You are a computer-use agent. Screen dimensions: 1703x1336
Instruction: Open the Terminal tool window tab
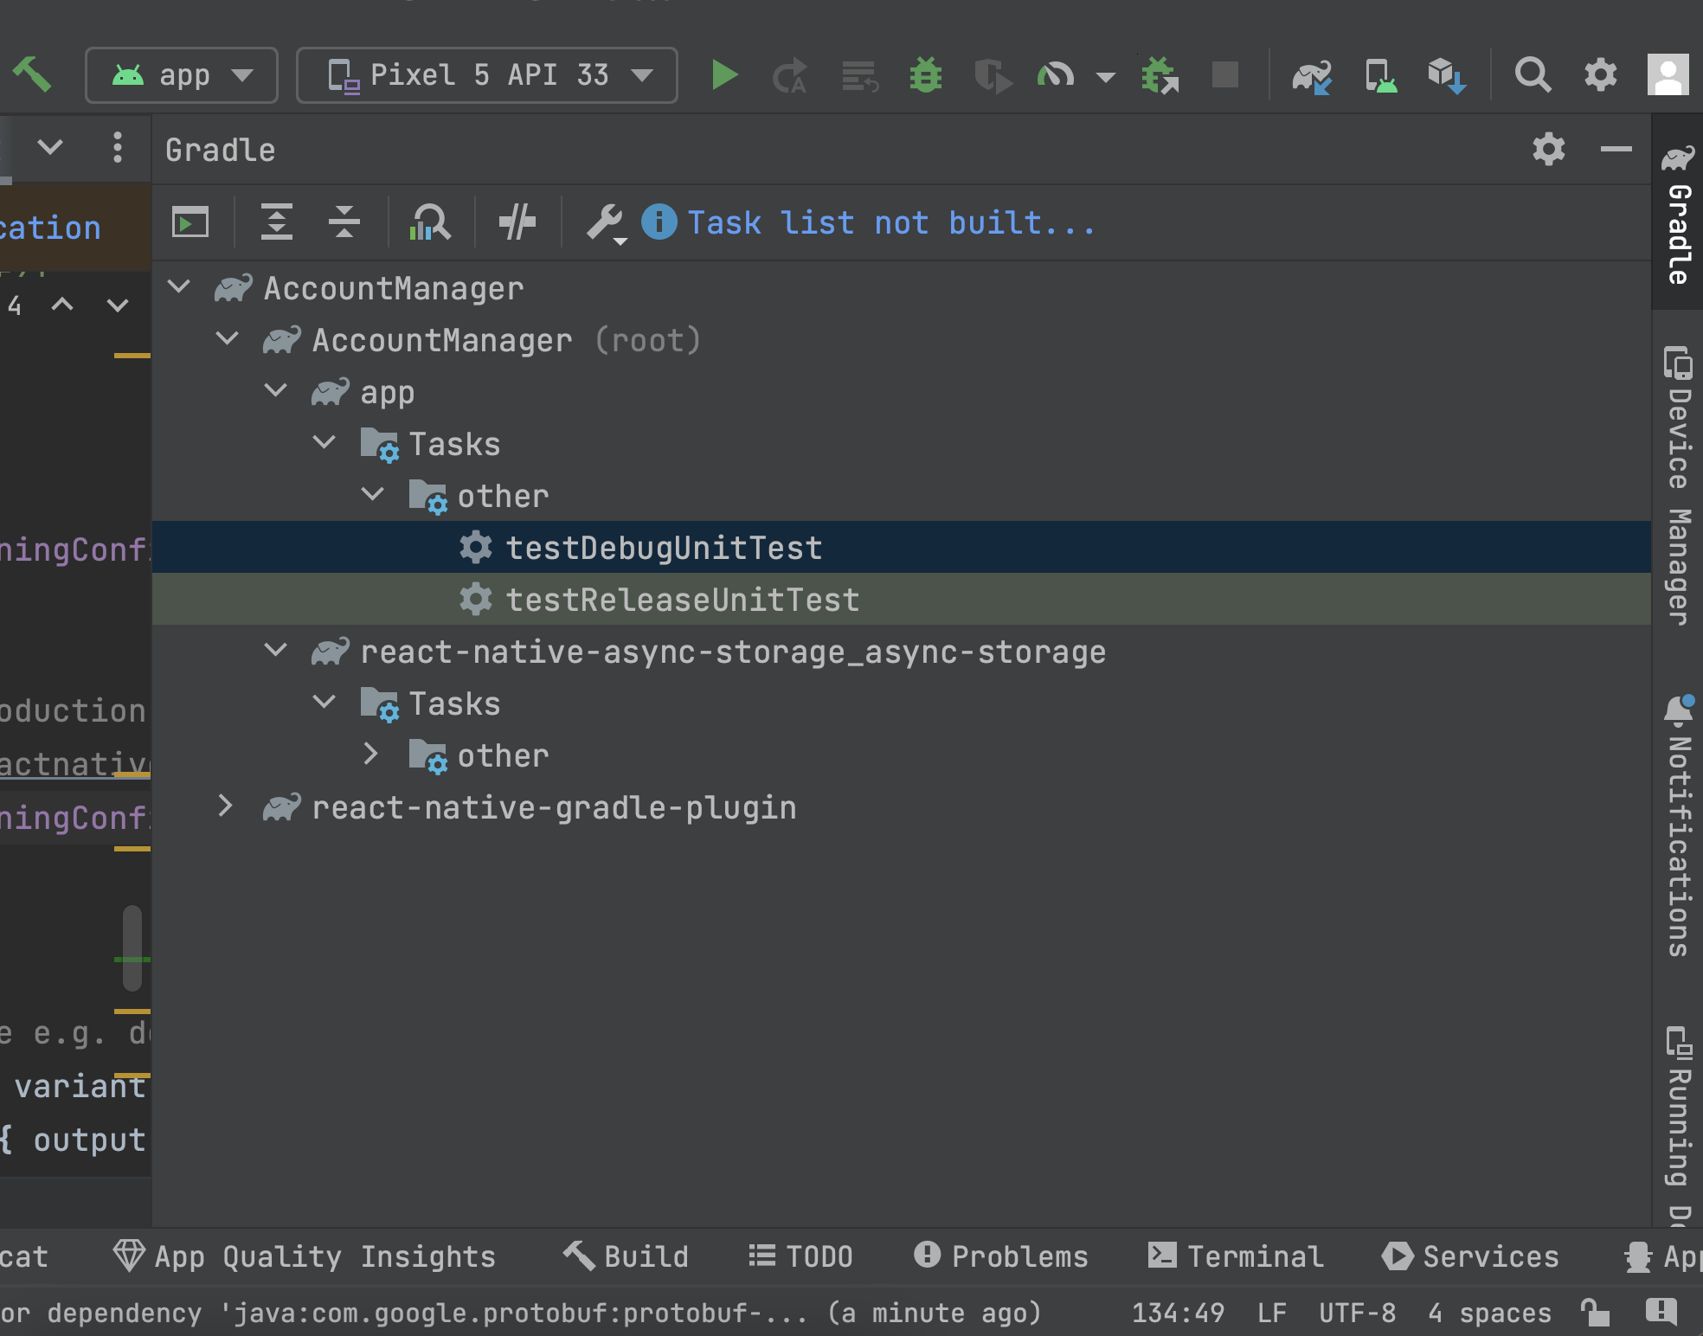point(1236,1256)
